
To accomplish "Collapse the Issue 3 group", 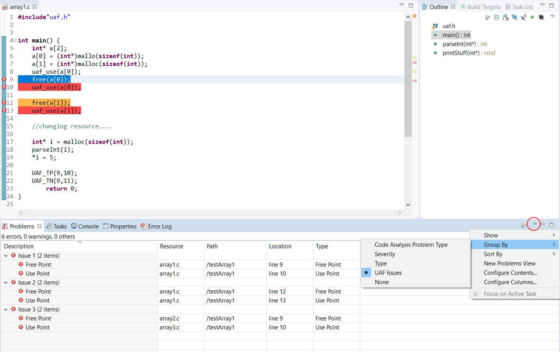I will (x=6, y=310).
